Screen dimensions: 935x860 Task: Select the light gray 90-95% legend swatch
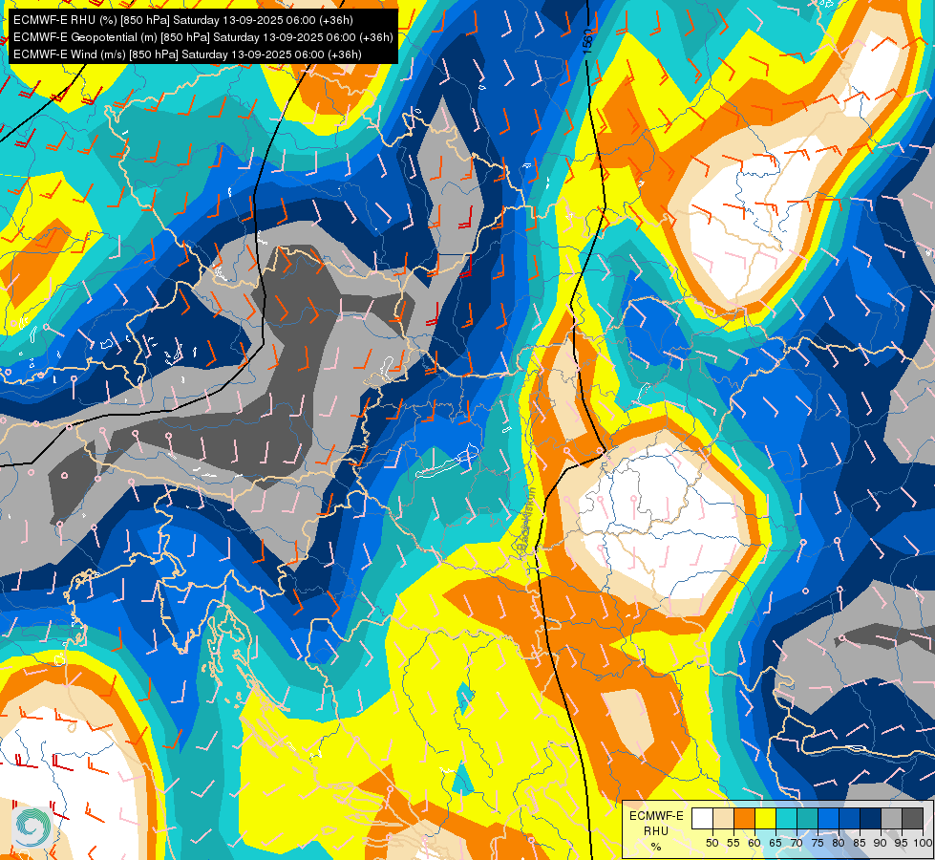[891, 819]
